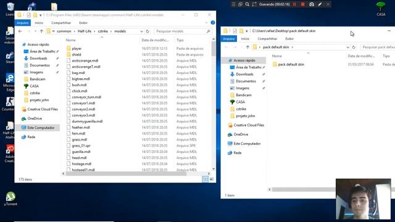Switch models window to large icons view
The height and width of the screenshot is (222, 395).
212,179
